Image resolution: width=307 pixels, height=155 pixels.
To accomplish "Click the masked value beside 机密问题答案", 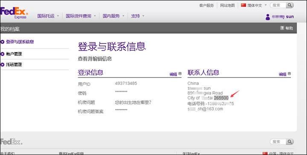I will [121, 110].
